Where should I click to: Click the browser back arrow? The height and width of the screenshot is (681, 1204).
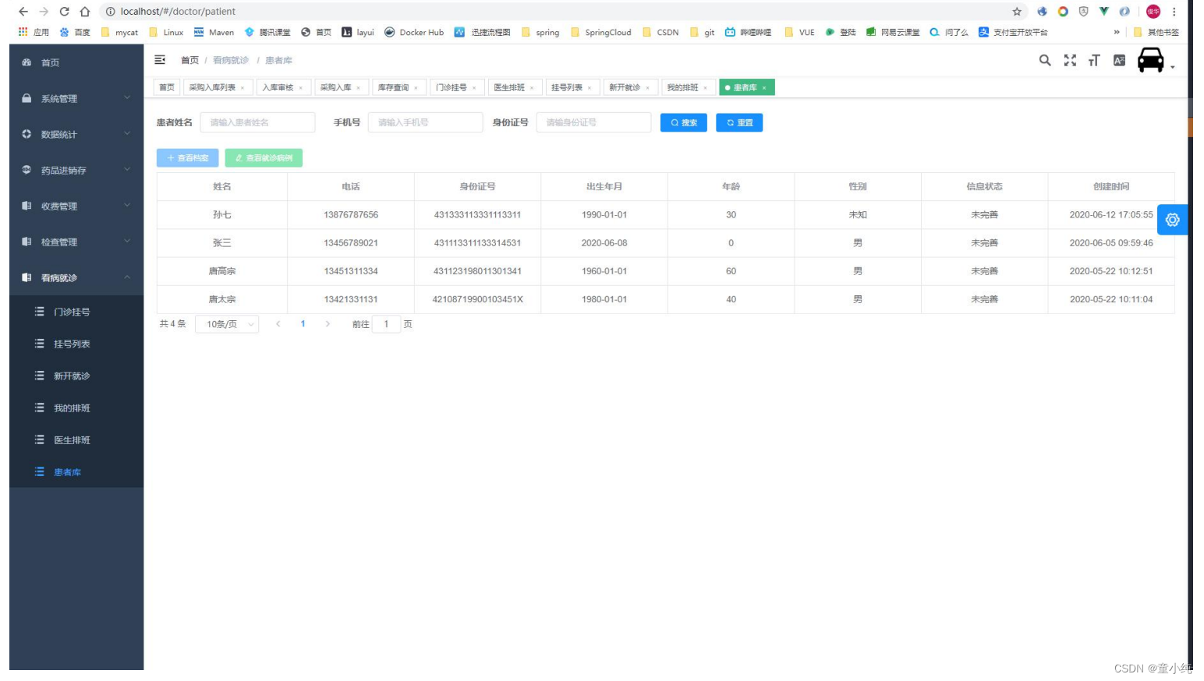tap(23, 12)
